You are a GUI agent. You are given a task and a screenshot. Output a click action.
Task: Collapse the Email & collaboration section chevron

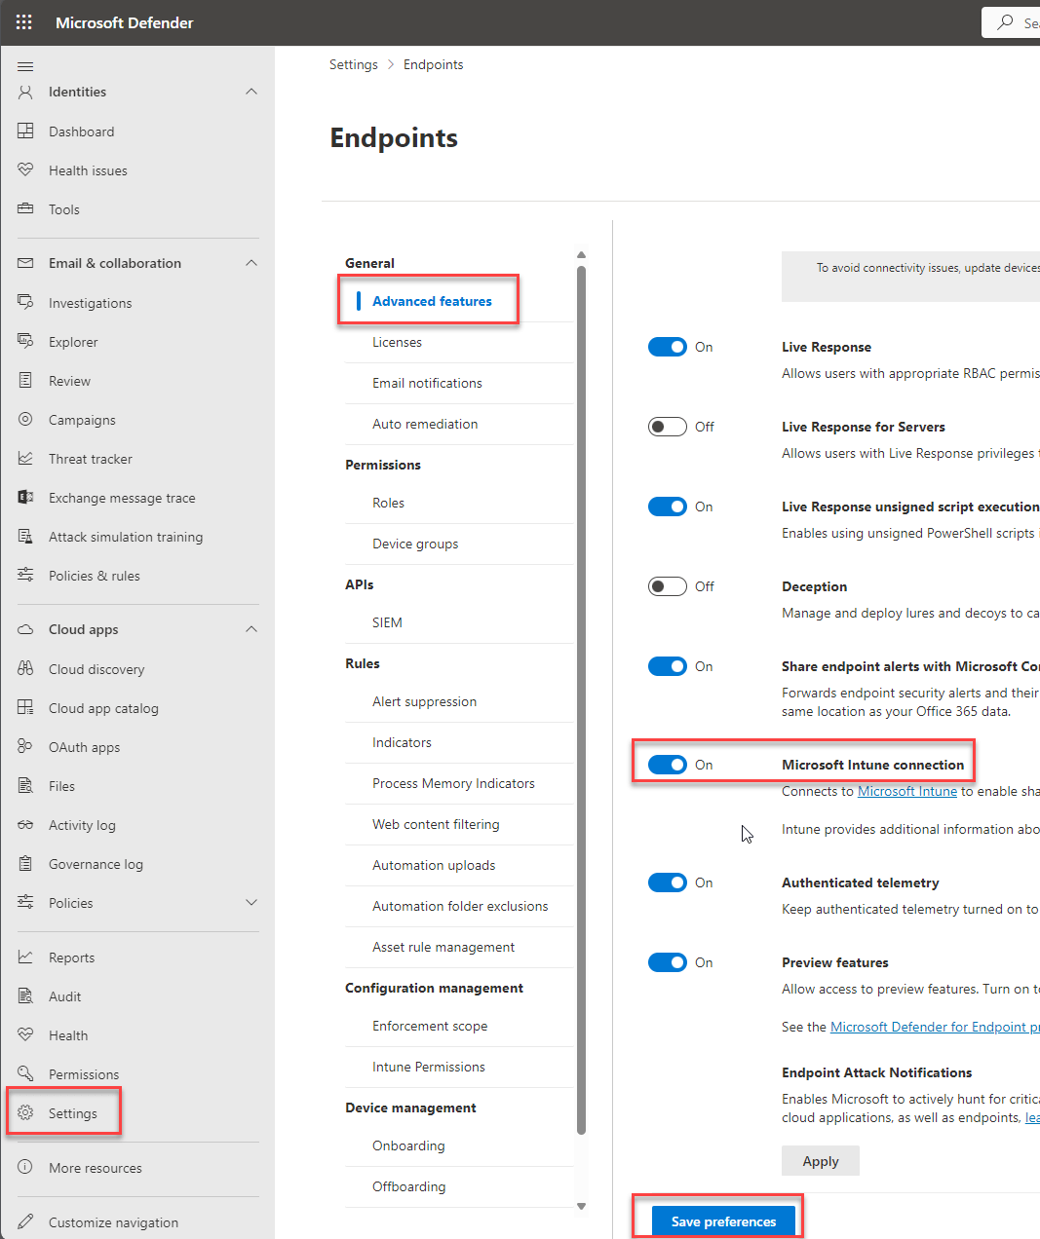(x=251, y=263)
